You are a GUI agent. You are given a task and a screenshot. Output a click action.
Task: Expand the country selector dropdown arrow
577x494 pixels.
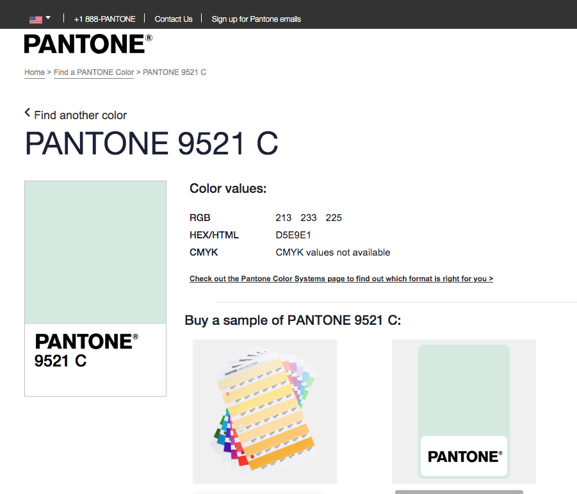(48, 18)
